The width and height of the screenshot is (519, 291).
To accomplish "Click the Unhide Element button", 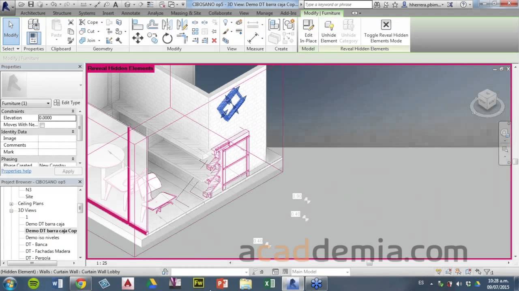I will click(x=329, y=32).
